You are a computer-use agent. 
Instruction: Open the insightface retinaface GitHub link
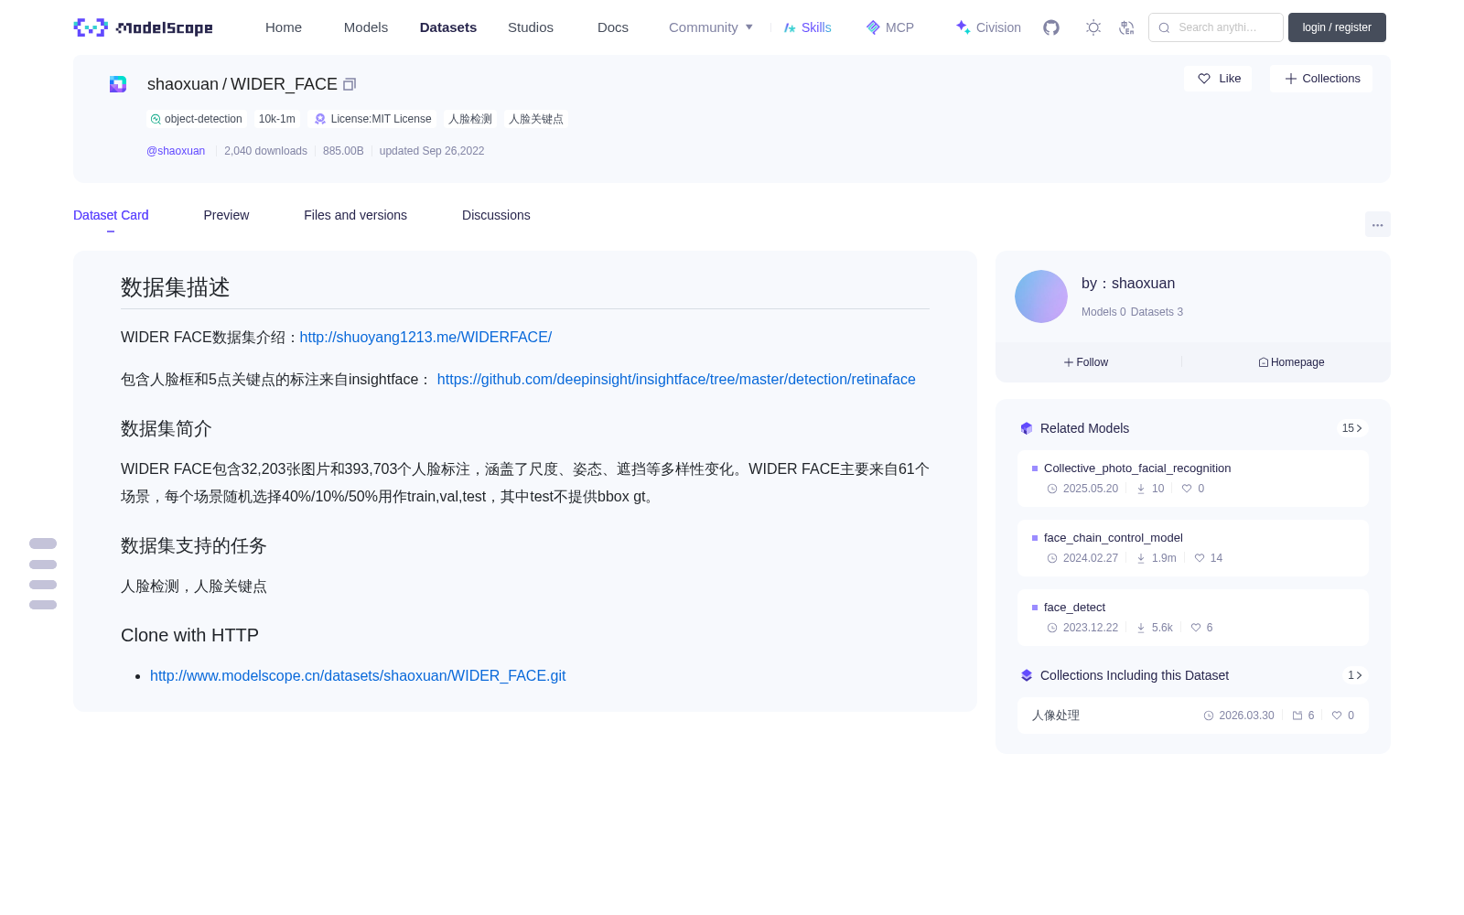pyautogui.click(x=676, y=380)
